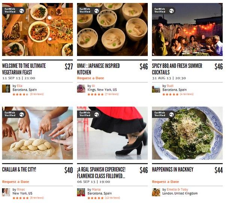The height and width of the screenshot is (204, 226).
Task: Open host Rinat's profile link
Action: (21, 189)
